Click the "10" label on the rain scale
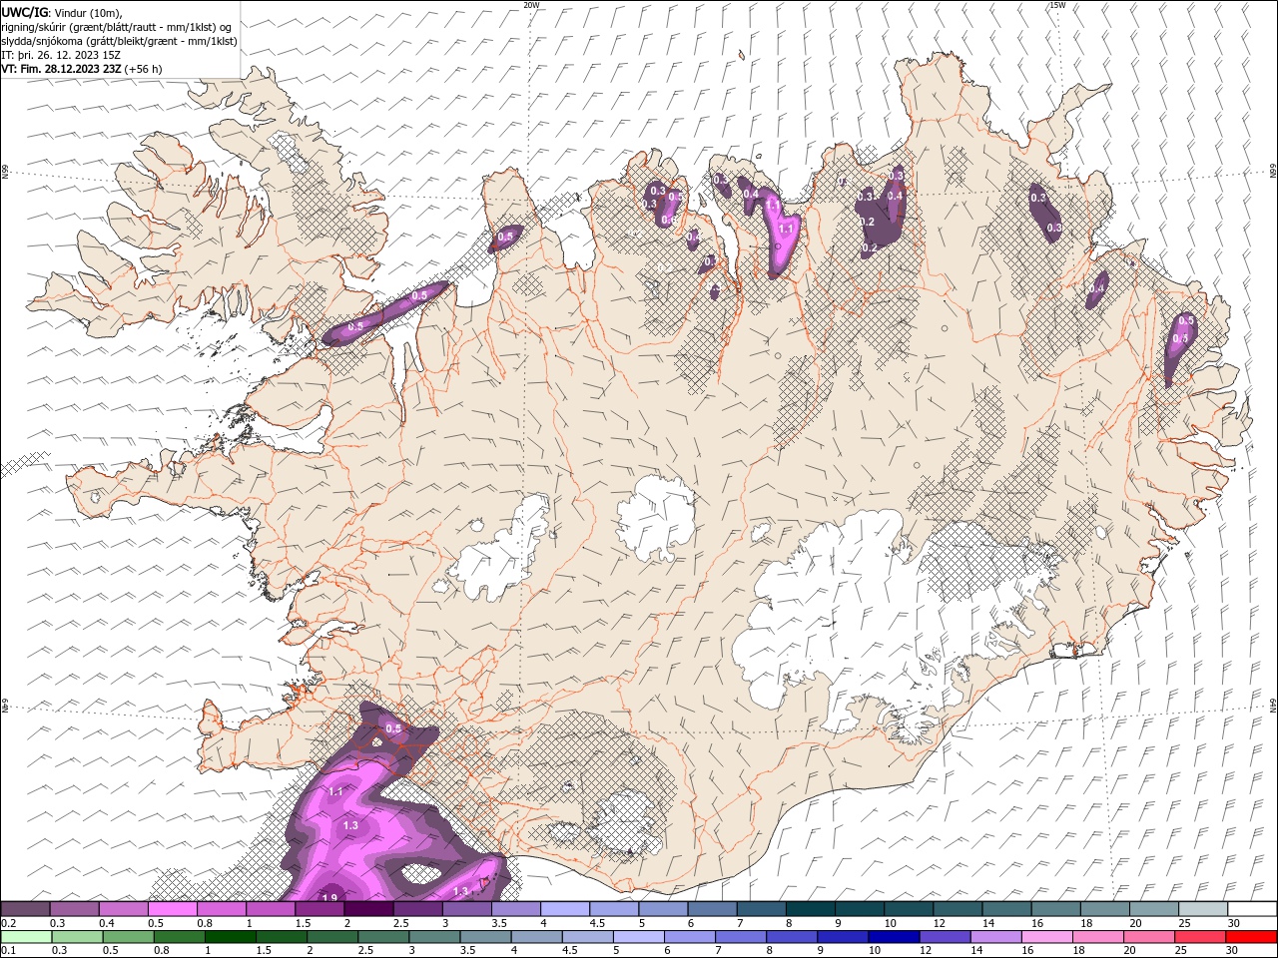 pos(874,951)
